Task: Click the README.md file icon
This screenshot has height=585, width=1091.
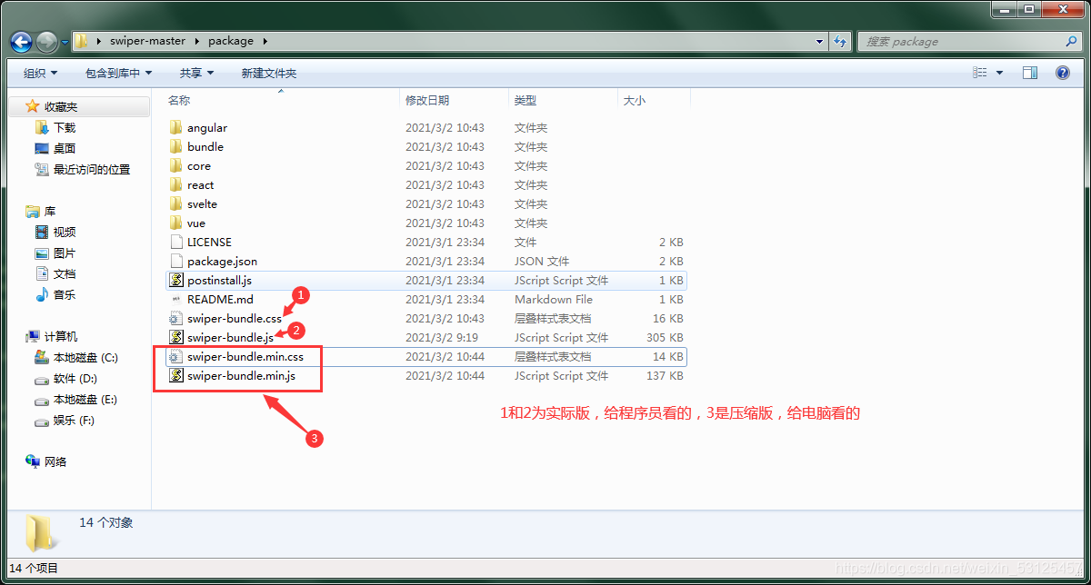Action: (176, 300)
